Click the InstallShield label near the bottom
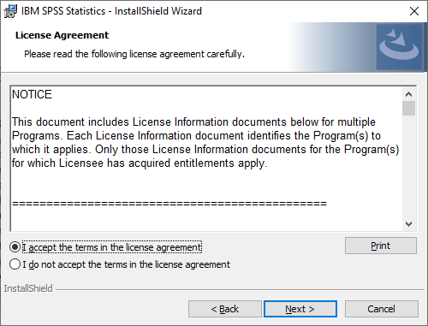The width and height of the screenshot is (428, 326). [x=28, y=288]
